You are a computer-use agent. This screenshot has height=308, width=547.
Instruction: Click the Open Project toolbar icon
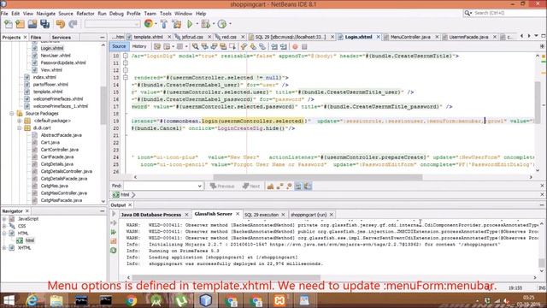[x=32, y=24]
